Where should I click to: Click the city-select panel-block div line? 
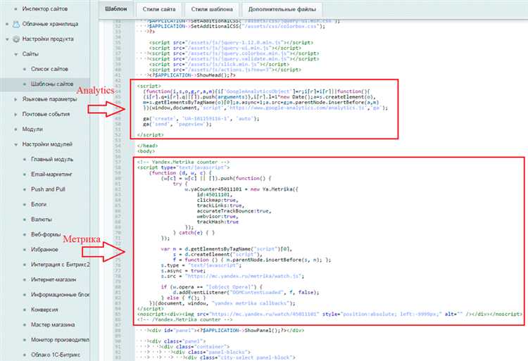240,357
